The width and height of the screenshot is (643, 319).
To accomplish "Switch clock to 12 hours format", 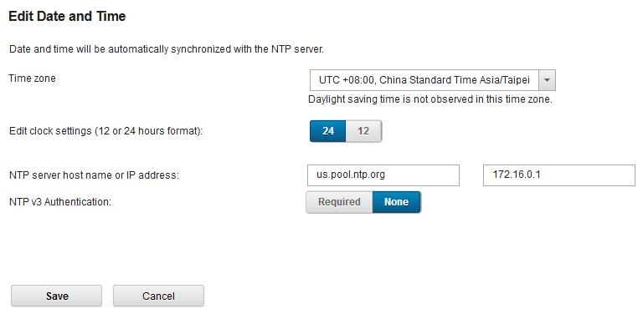I will (363, 131).
